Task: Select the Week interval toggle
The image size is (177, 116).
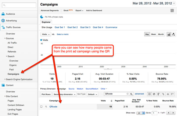Action: 153,34
